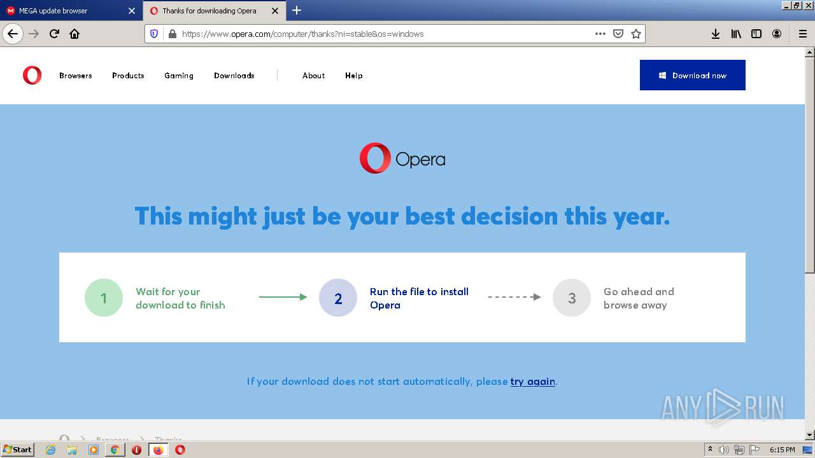The width and height of the screenshot is (815, 458).
Task: Click the try again download link
Action: coord(533,382)
